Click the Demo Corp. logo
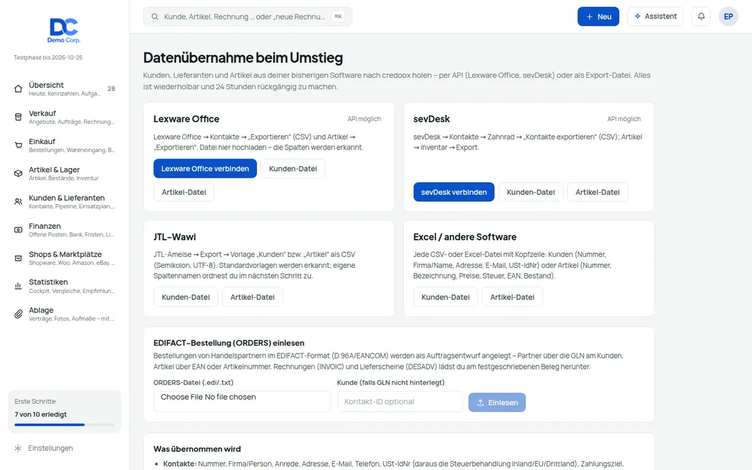 64,30
